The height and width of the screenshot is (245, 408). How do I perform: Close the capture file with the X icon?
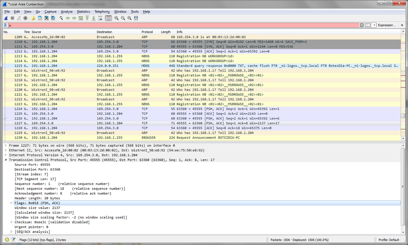click(47, 18)
